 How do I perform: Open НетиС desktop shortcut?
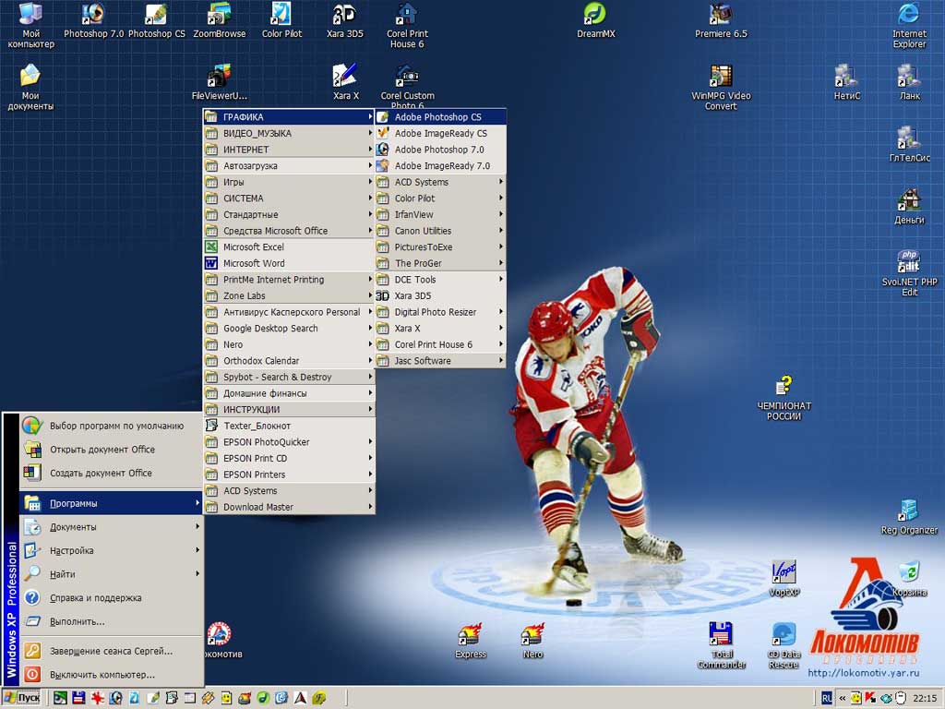847,82
